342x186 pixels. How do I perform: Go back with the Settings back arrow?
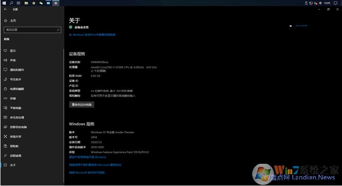tap(5, 10)
